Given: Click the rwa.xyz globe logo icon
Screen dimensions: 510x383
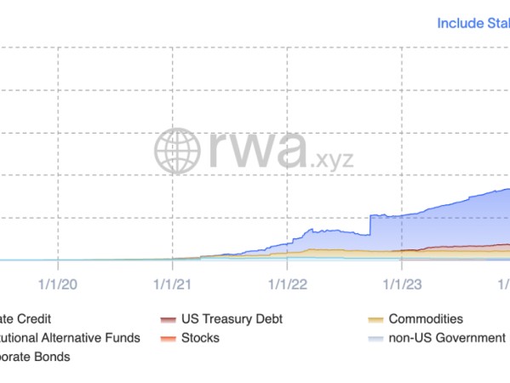Looking at the screenshot, I should 177,151.
